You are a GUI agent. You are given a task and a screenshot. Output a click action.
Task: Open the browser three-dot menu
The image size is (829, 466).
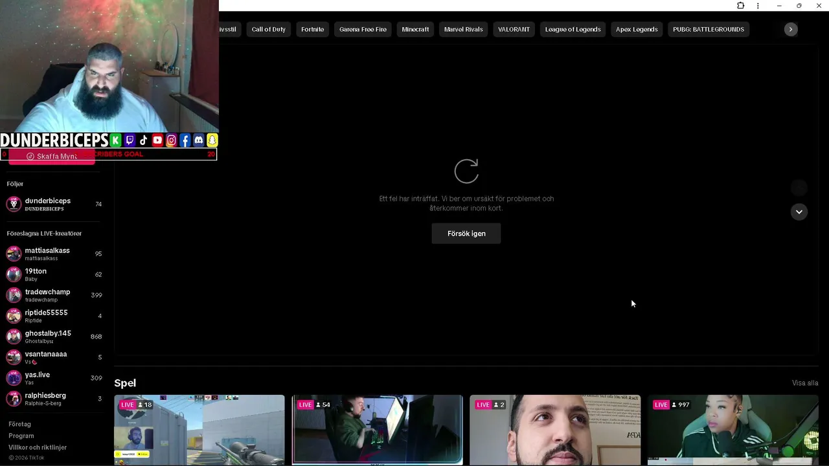(758, 6)
